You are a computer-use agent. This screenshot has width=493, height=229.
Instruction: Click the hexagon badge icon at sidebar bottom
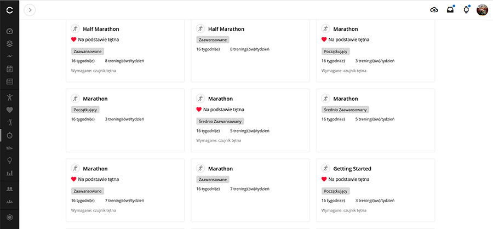[9, 217]
